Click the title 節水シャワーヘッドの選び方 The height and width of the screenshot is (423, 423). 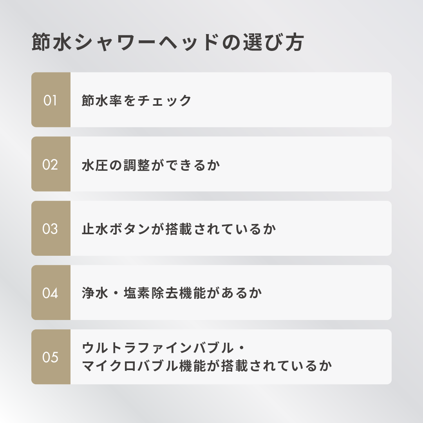(x=168, y=43)
